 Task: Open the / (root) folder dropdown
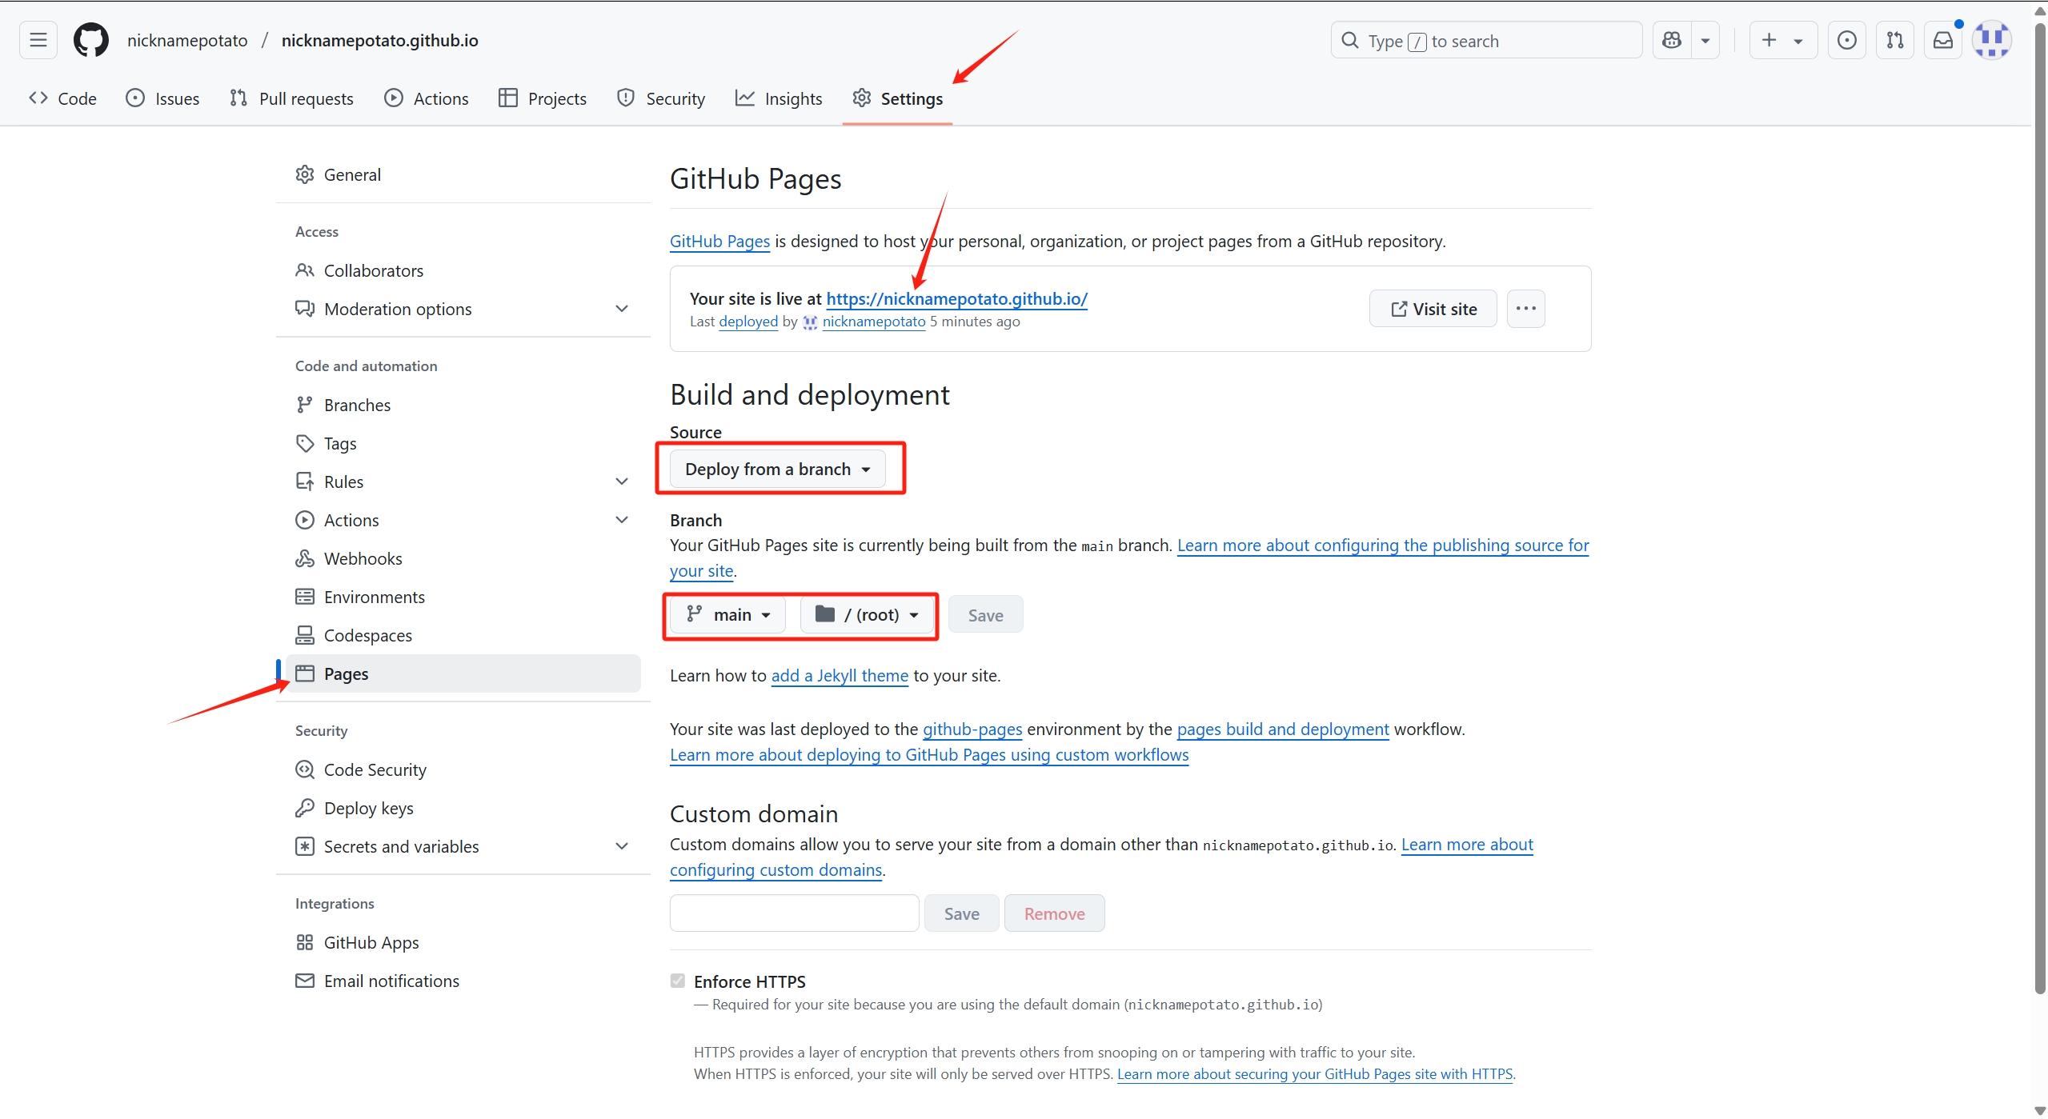pos(867,614)
